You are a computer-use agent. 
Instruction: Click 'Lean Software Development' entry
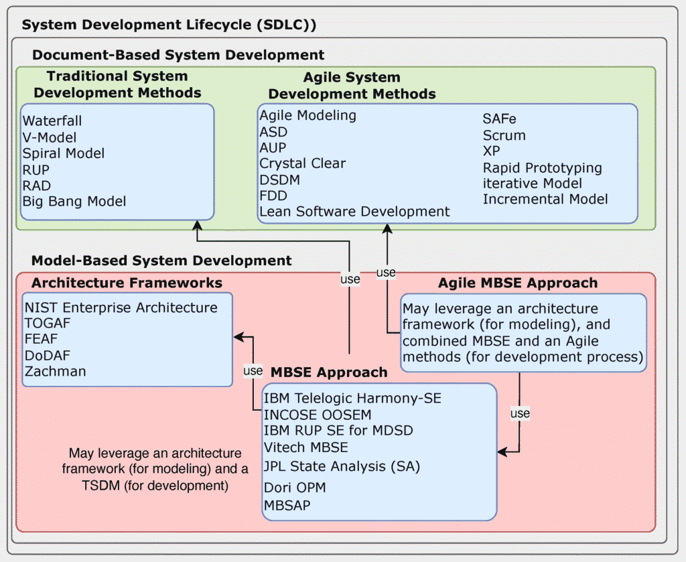(x=354, y=212)
